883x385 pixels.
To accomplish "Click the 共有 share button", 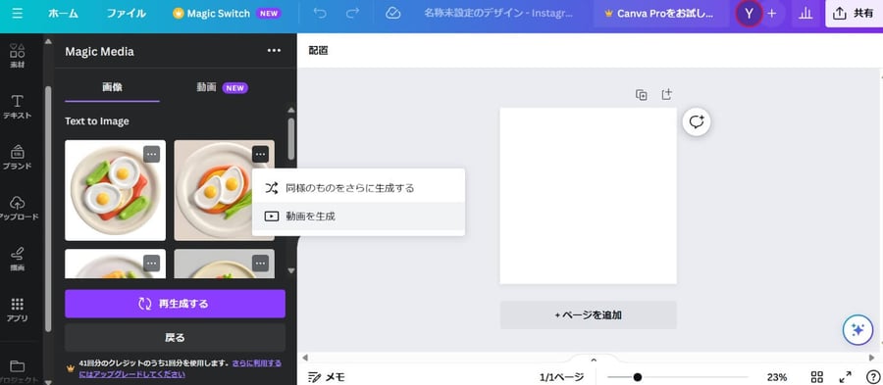I will tap(854, 14).
